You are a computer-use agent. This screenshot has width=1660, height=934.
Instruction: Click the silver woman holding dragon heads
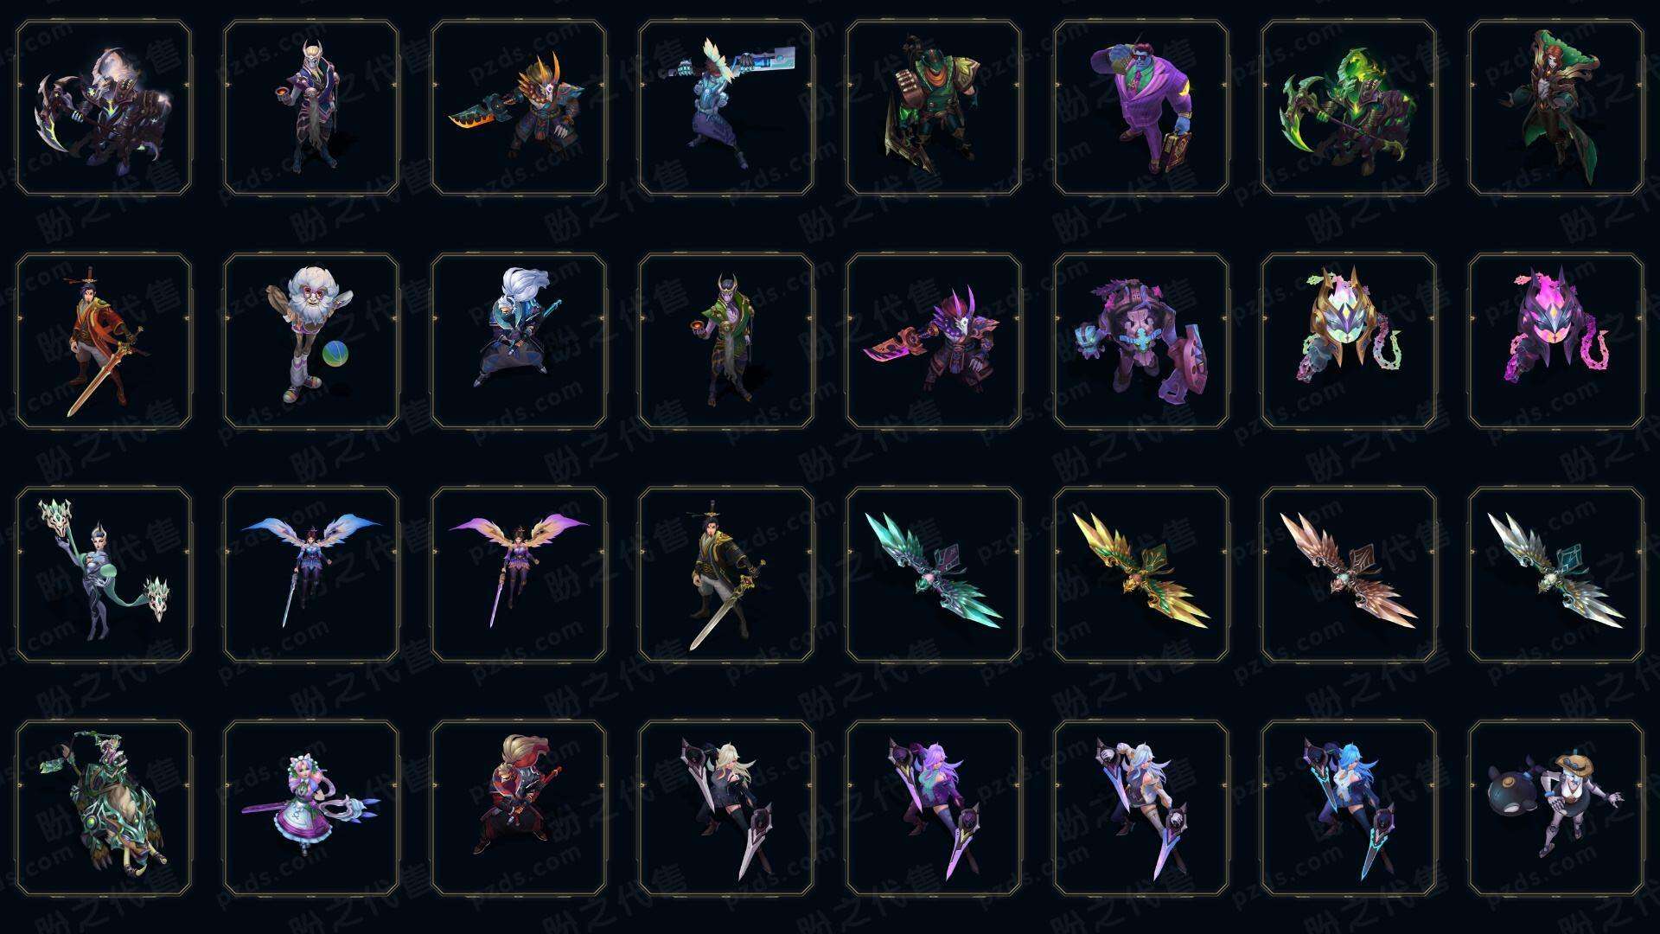pyautogui.click(x=104, y=575)
